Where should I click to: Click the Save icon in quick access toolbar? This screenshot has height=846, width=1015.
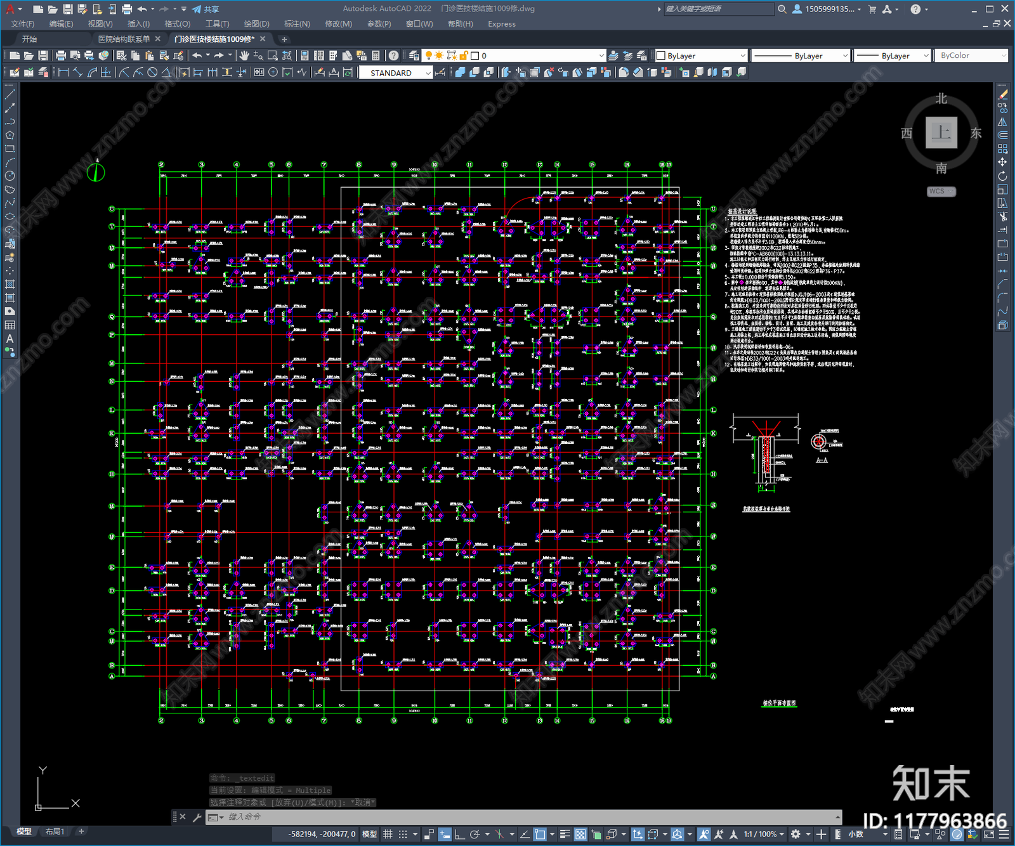[67, 9]
